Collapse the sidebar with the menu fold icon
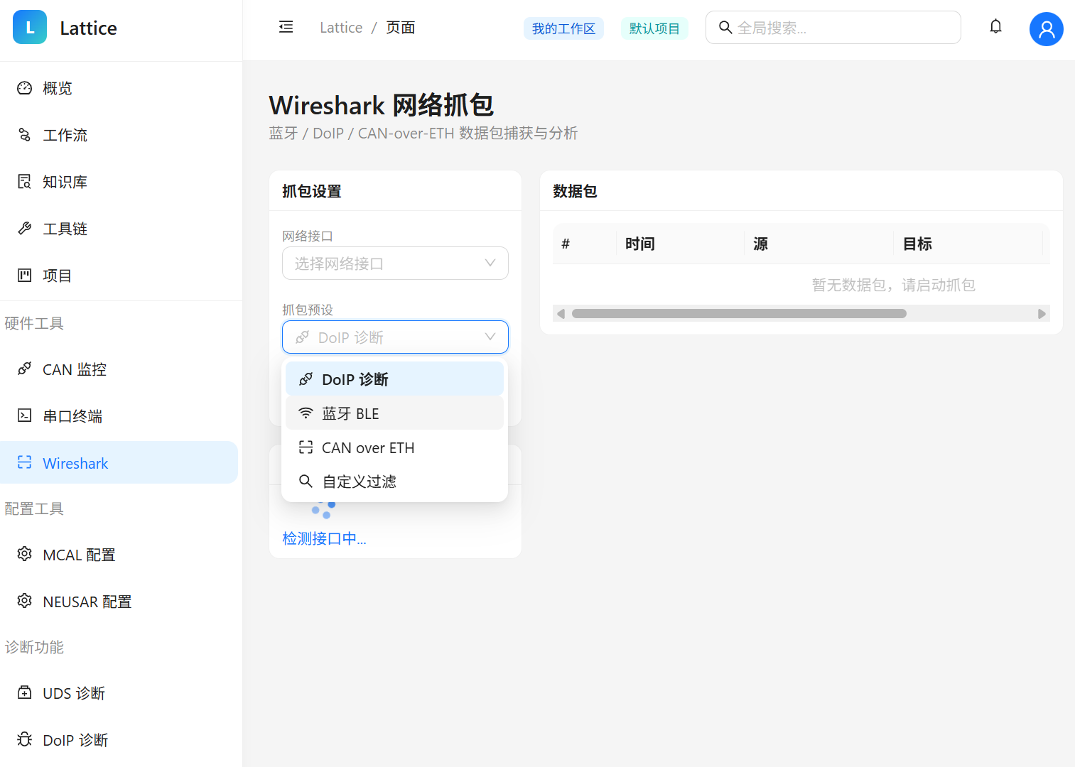The image size is (1075, 767). 286,27
